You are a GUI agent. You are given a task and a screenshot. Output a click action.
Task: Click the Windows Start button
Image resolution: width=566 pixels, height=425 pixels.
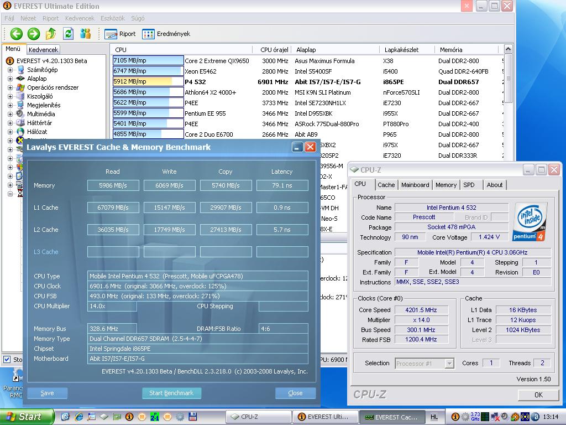27,417
